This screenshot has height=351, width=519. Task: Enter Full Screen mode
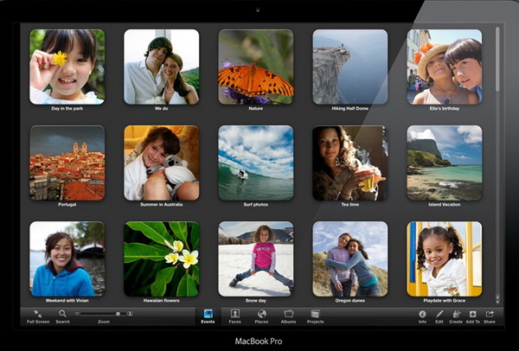(37, 315)
